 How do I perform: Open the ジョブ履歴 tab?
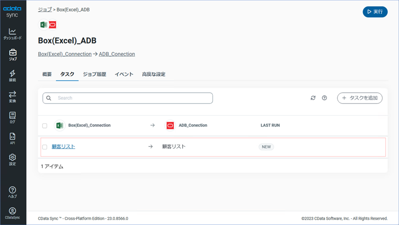94,74
